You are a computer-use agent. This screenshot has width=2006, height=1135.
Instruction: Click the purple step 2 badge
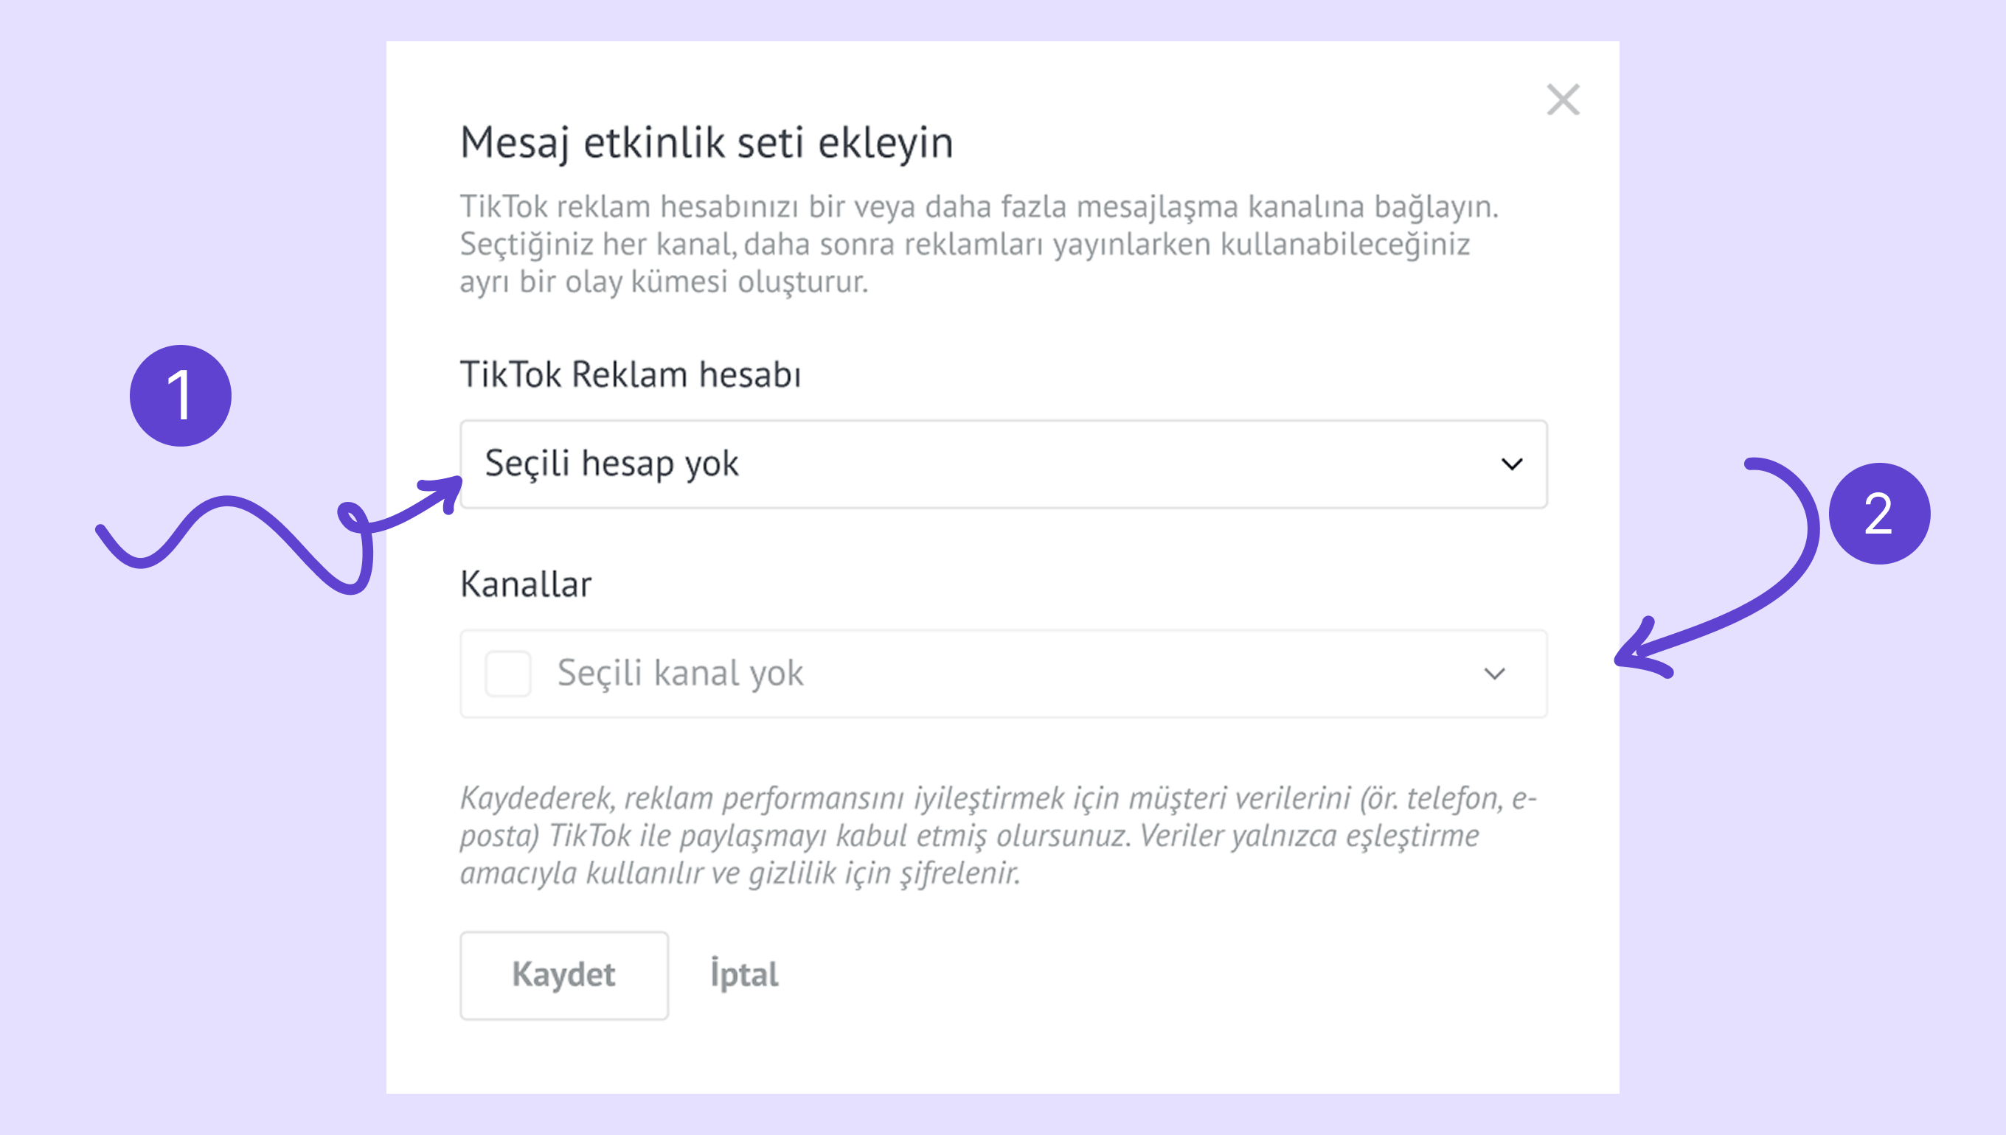(1879, 514)
